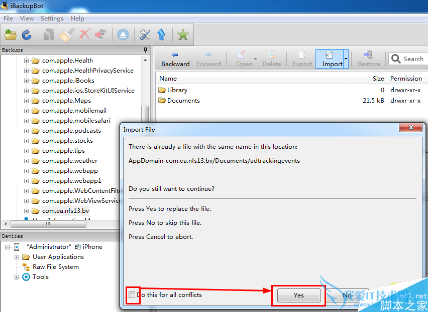Select com.apple.mobilemail folder
428x312 pixels.
74,111
